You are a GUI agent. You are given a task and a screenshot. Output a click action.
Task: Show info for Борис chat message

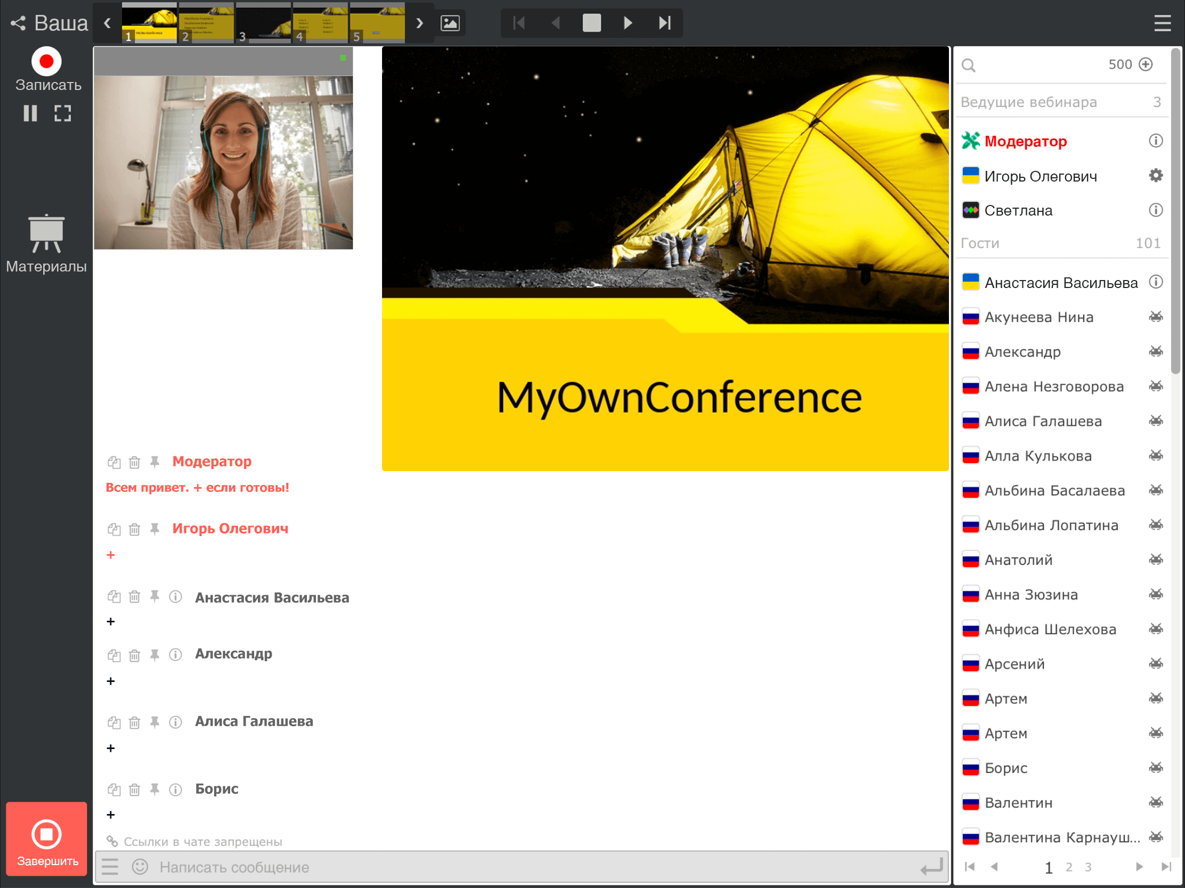175,790
